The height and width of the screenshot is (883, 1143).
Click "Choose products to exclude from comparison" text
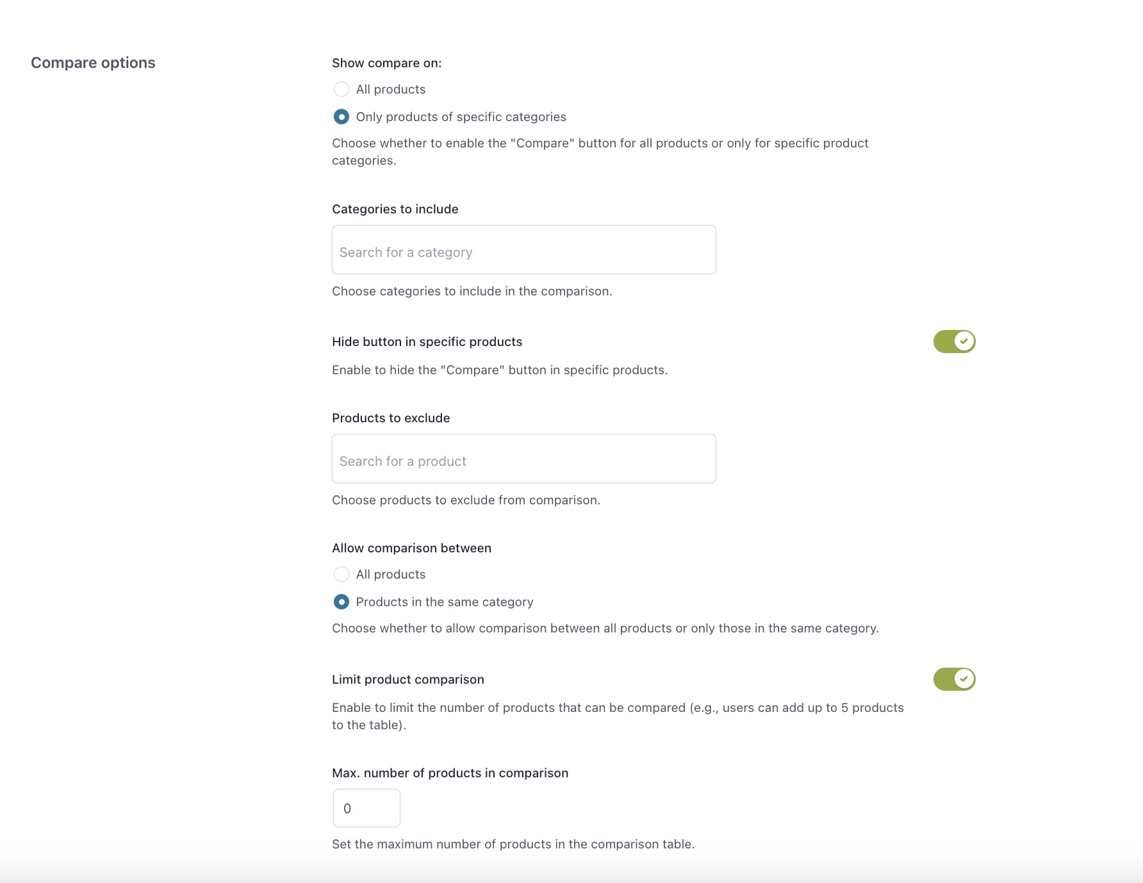[466, 500]
